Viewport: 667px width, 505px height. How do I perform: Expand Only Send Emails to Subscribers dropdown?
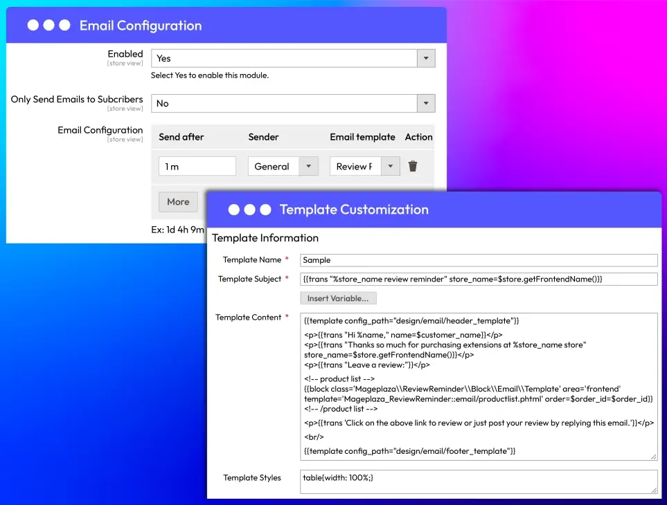pos(293,104)
